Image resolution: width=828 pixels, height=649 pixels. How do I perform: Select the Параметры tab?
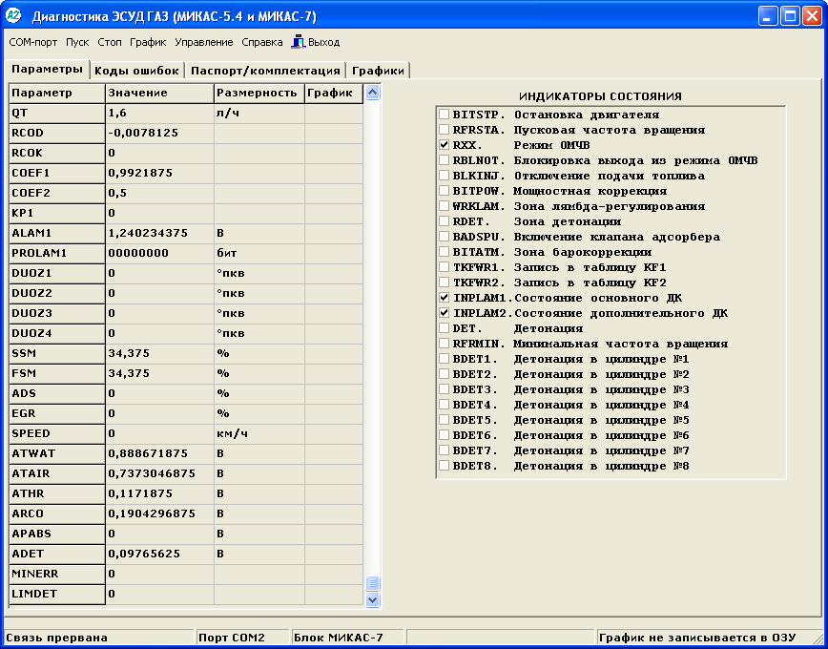pos(47,70)
